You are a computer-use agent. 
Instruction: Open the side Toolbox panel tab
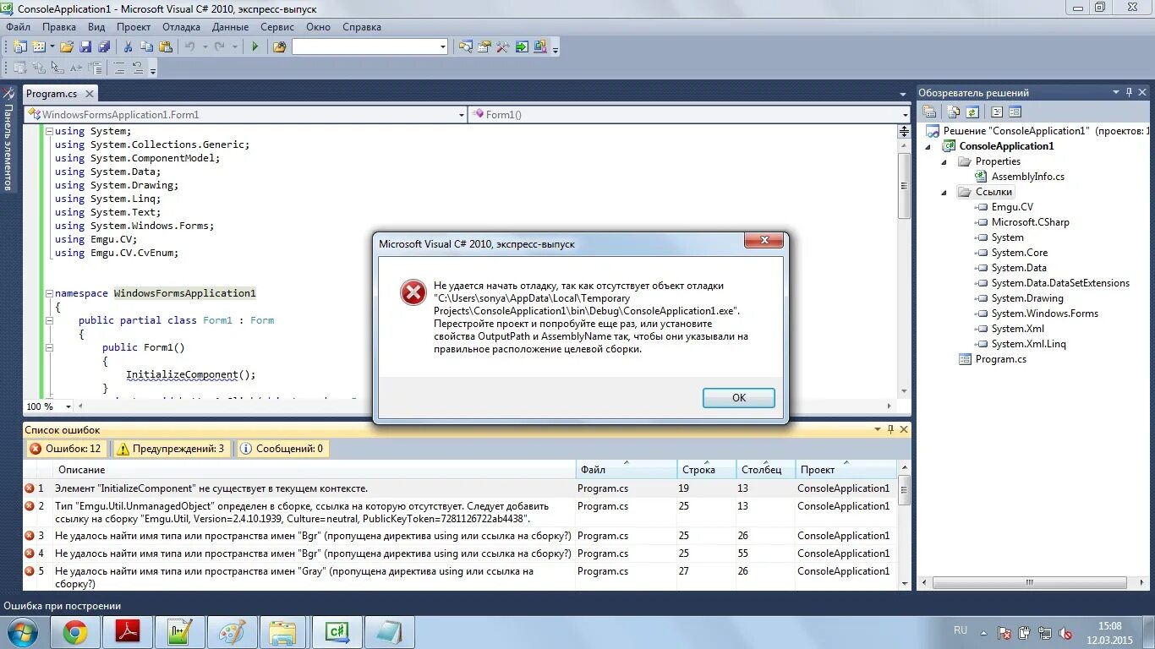point(8,139)
